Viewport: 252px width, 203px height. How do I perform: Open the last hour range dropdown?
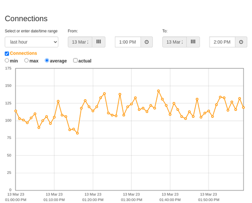pos(32,42)
